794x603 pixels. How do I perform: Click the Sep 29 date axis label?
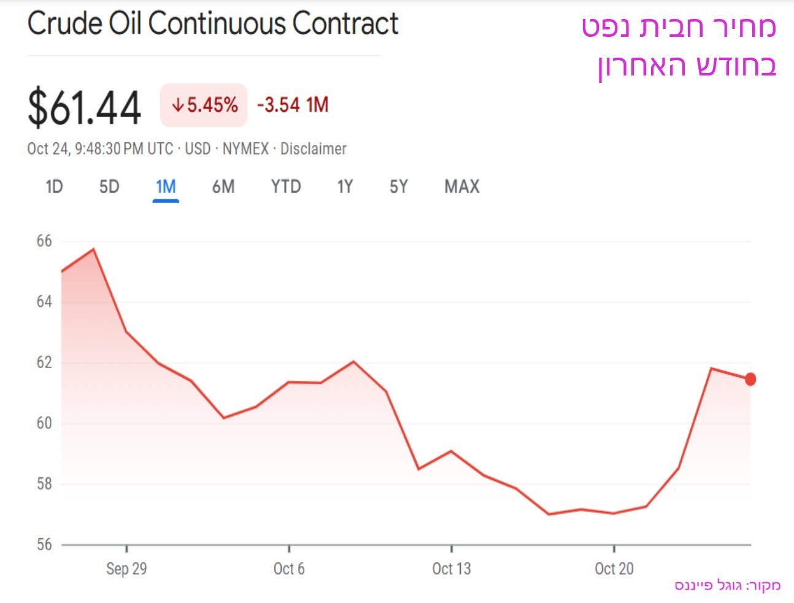pos(126,569)
